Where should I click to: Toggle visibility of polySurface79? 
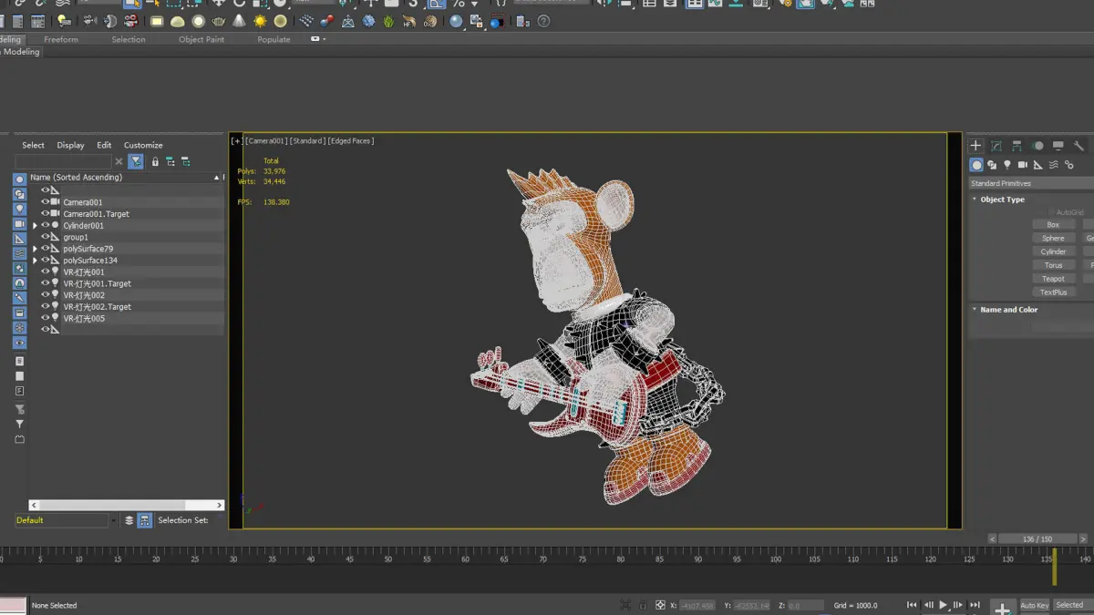point(45,249)
